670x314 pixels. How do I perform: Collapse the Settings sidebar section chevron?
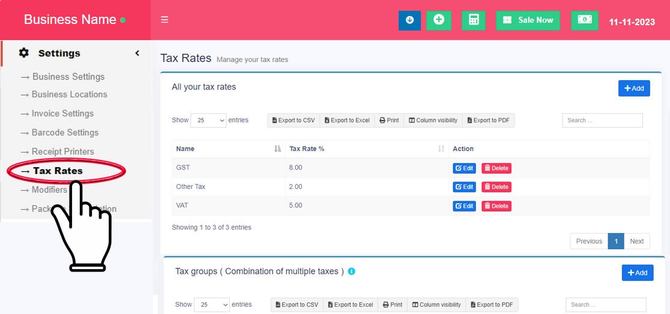(x=137, y=53)
